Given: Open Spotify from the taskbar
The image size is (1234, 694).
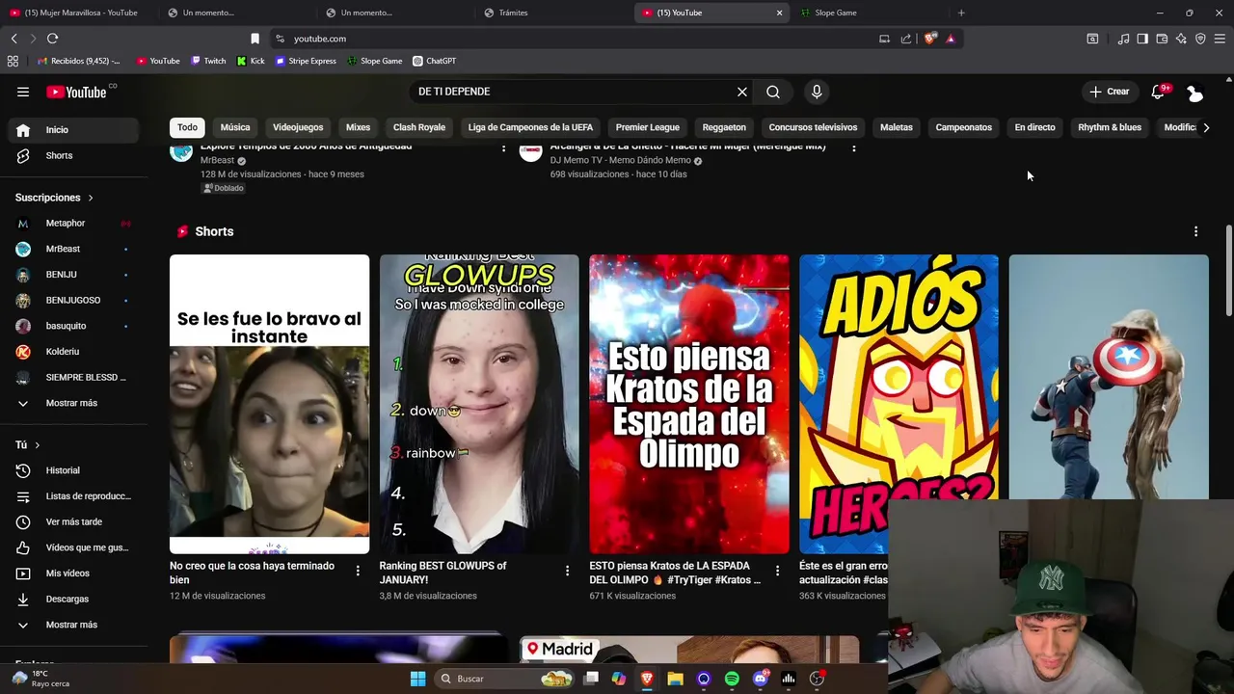Looking at the screenshot, I should 732,679.
